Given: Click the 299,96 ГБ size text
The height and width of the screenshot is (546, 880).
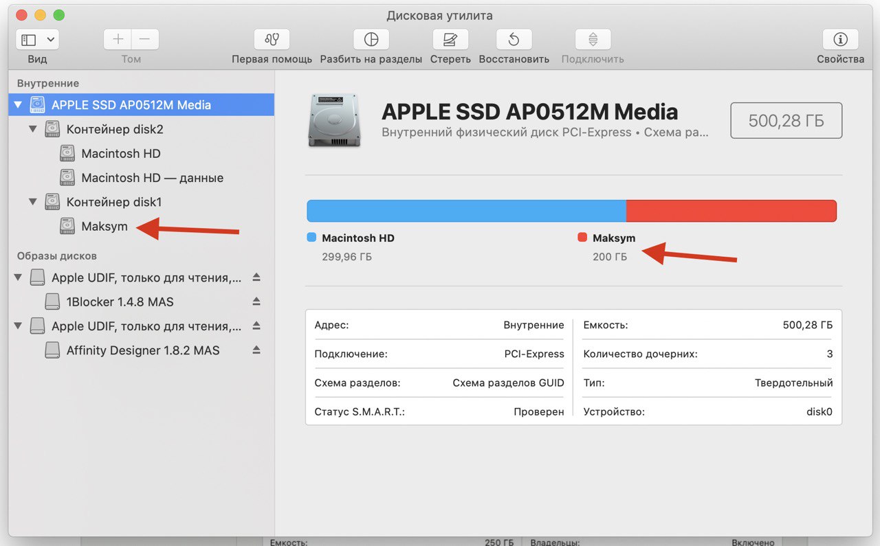Looking at the screenshot, I should [x=346, y=257].
